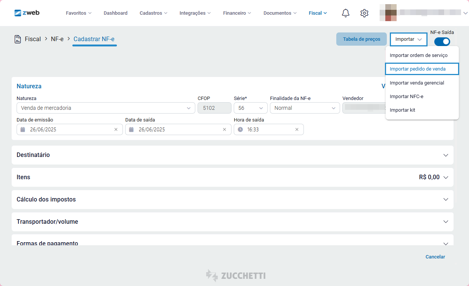Open the Cadastros menu
Screen dimensions: 469x286
153,13
